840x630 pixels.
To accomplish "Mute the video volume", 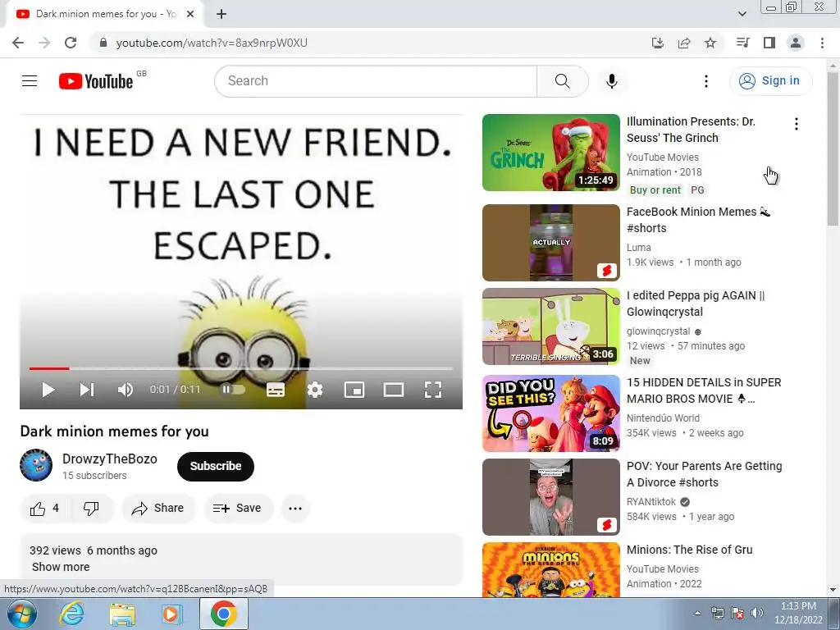I will tap(125, 390).
